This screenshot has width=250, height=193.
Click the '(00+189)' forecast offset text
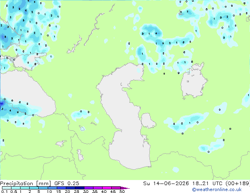pyautogui.click(x=238, y=184)
